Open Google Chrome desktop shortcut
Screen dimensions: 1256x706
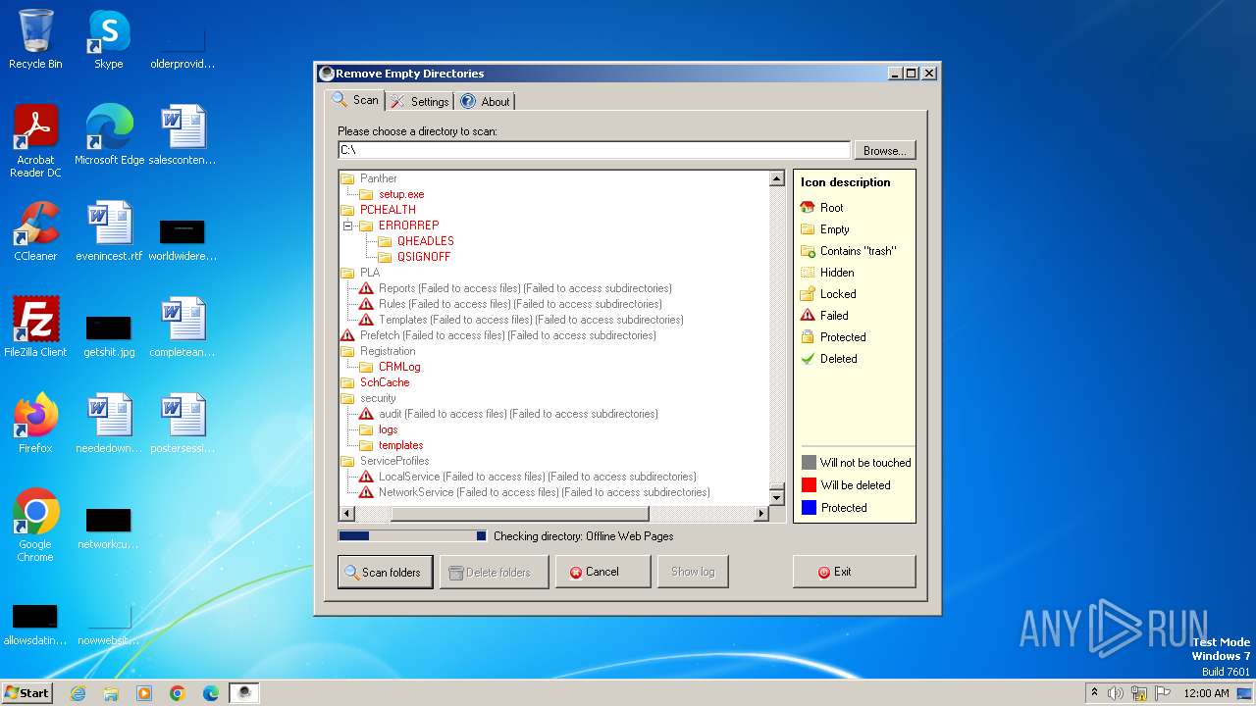[35, 526]
